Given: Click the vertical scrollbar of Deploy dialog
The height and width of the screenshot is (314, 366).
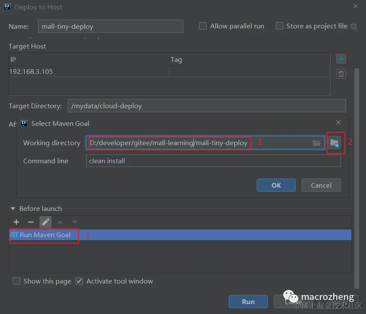Looking at the screenshot, I should pyautogui.click(x=357, y=178).
